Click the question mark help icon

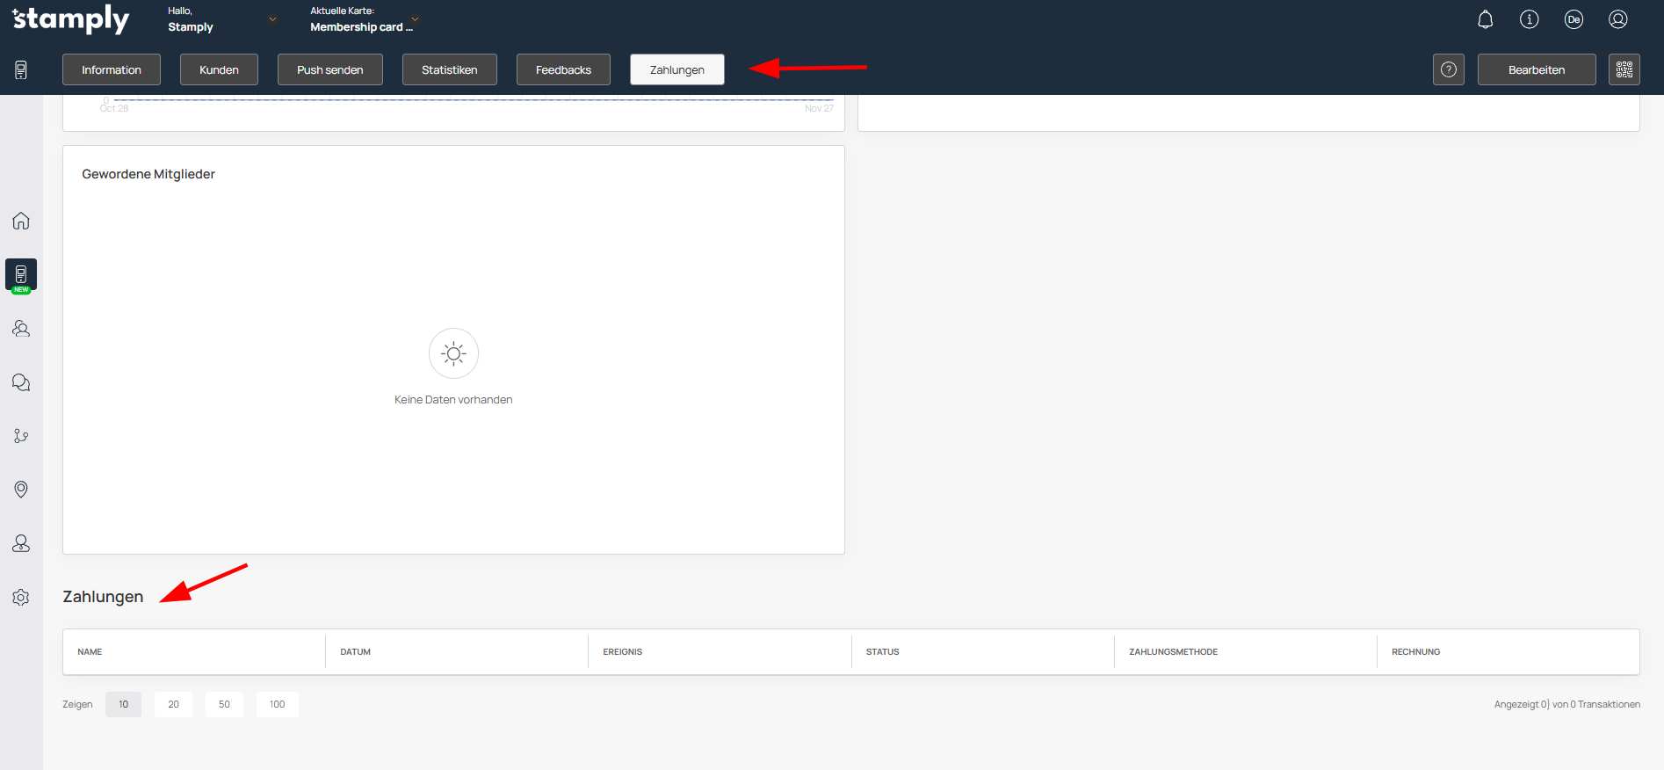pos(1448,69)
